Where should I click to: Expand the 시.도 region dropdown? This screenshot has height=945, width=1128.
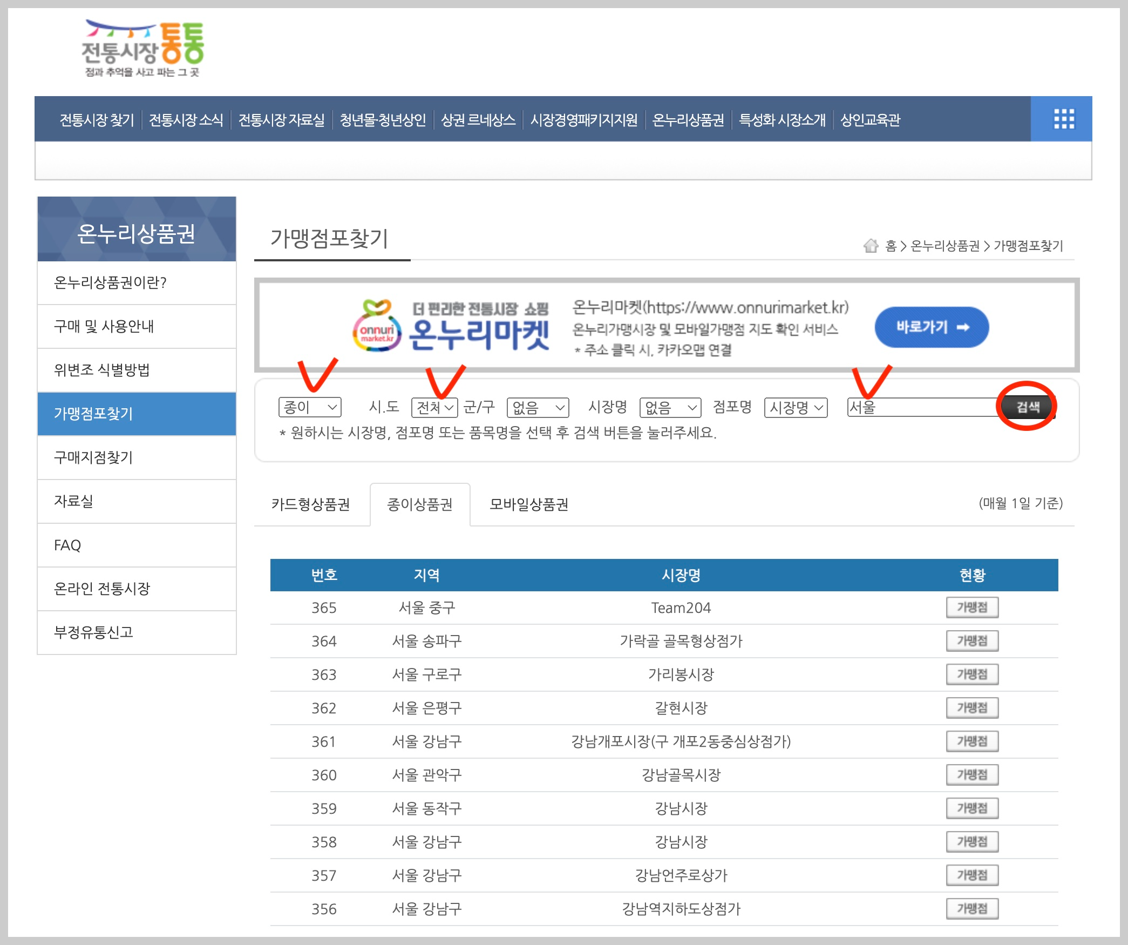pyautogui.click(x=434, y=407)
